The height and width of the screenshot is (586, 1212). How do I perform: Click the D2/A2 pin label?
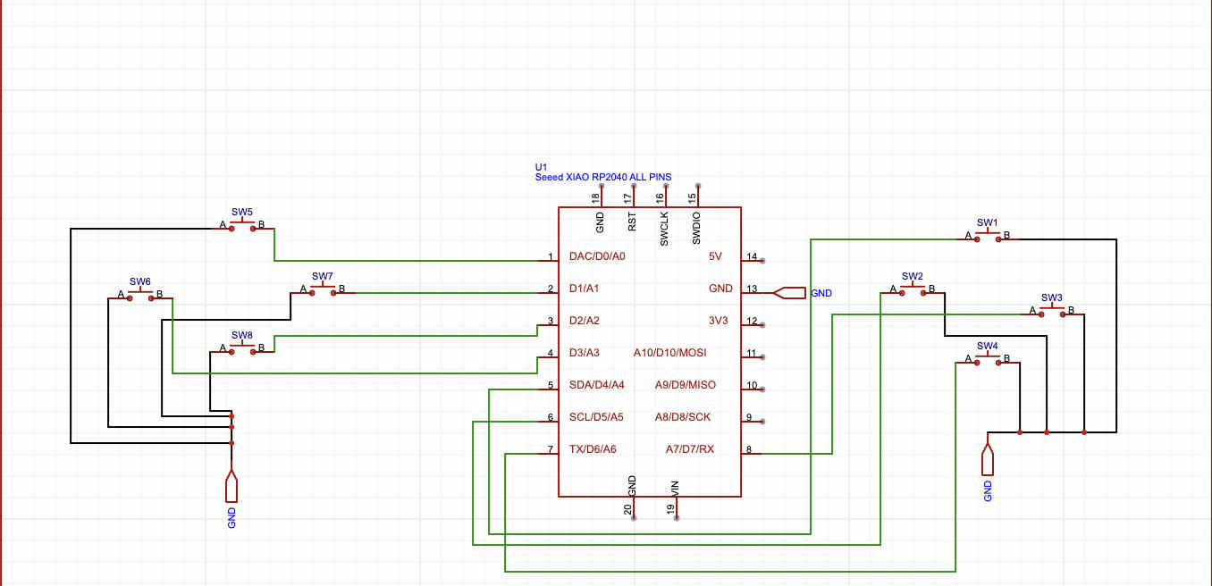tap(584, 321)
